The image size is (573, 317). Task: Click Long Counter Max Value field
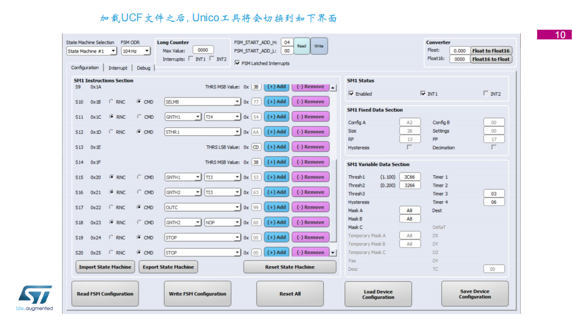pyautogui.click(x=203, y=50)
